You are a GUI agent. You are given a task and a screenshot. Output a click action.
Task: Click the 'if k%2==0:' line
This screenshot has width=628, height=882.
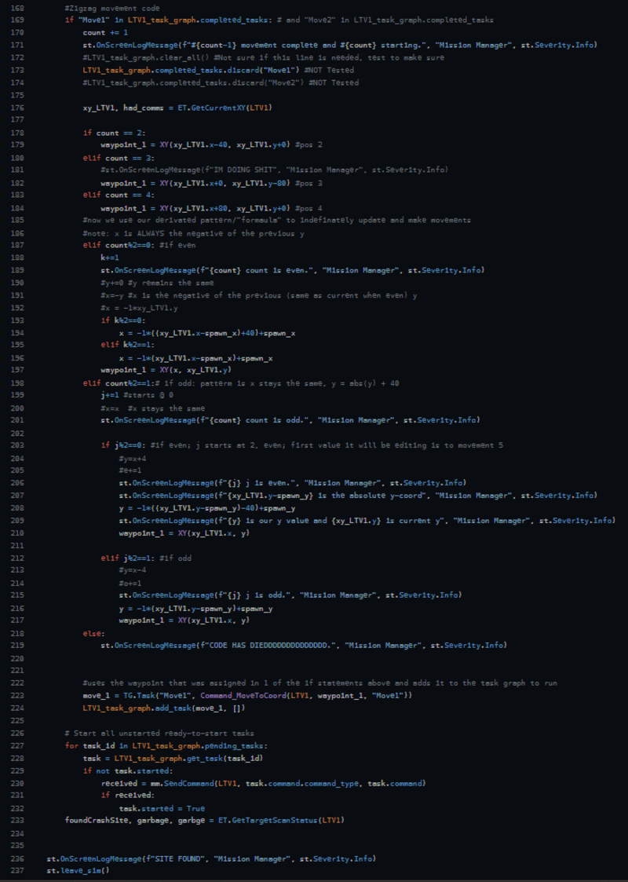(x=123, y=320)
